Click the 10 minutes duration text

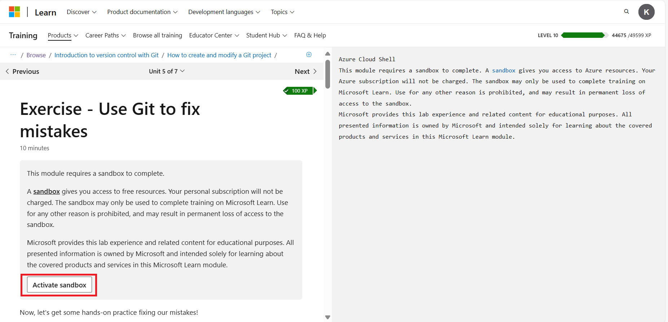point(35,148)
